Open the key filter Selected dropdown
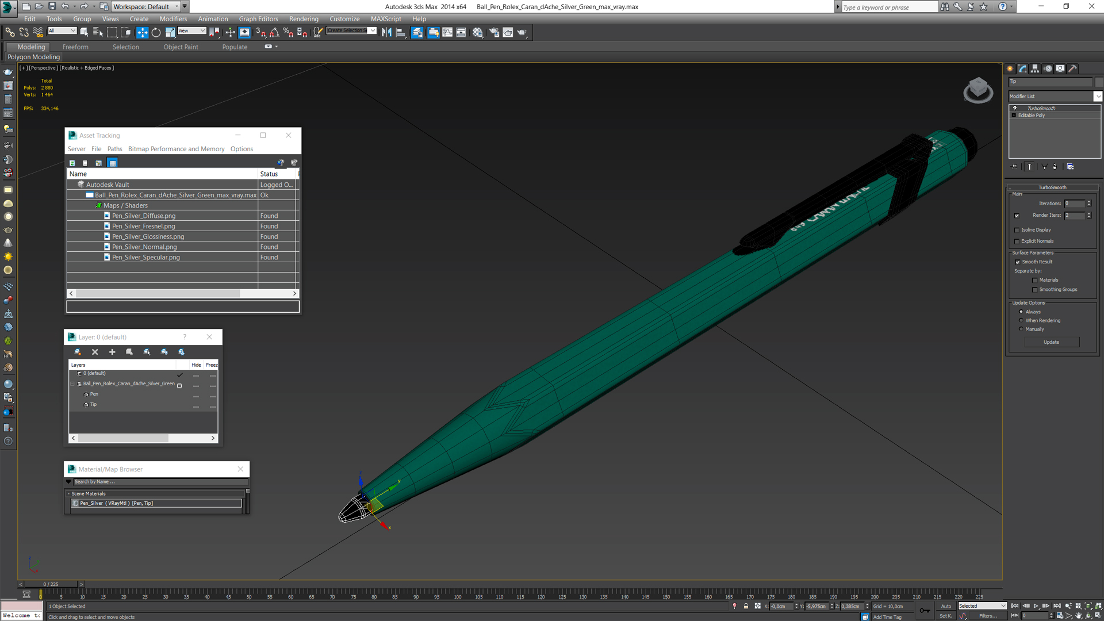The width and height of the screenshot is (1104, 621). click(x=982, y=606)
